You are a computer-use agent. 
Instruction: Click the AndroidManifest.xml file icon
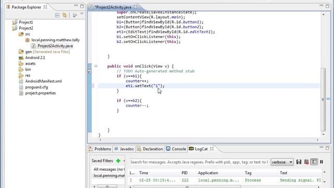pos(21,81)
